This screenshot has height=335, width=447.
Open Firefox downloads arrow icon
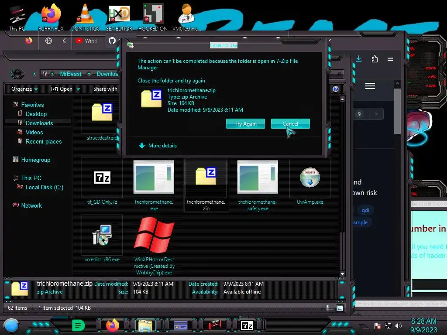click(359, 59)
